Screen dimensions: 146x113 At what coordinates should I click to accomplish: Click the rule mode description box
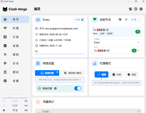pyautogui.click(x=117, y=83)
